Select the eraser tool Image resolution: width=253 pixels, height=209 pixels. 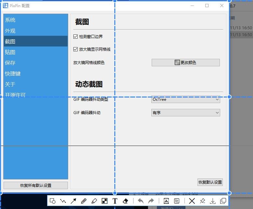(x=125, y=201)
